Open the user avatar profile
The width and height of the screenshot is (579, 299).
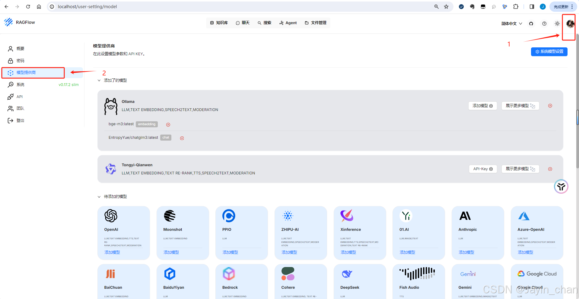pyautogui.click(x=570, y=24)
